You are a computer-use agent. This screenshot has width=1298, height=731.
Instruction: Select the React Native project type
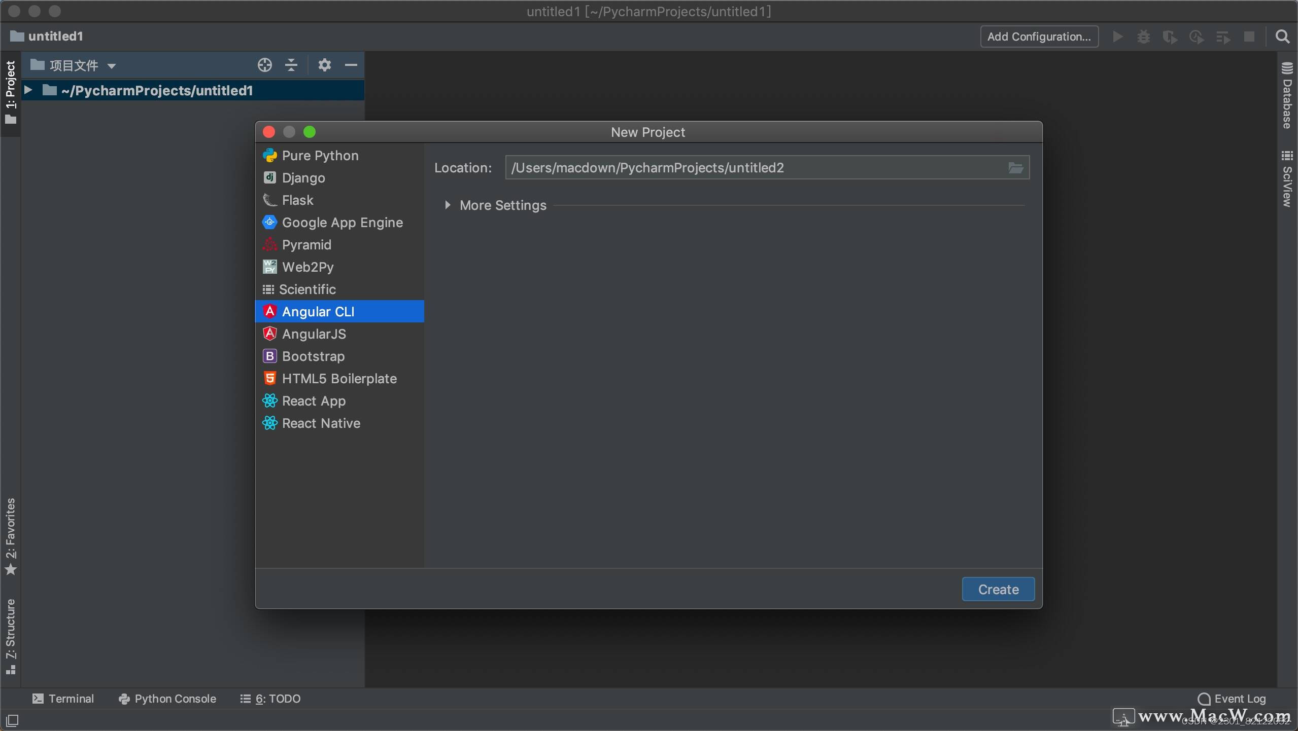pyautogui.click(x=321, y=423)
